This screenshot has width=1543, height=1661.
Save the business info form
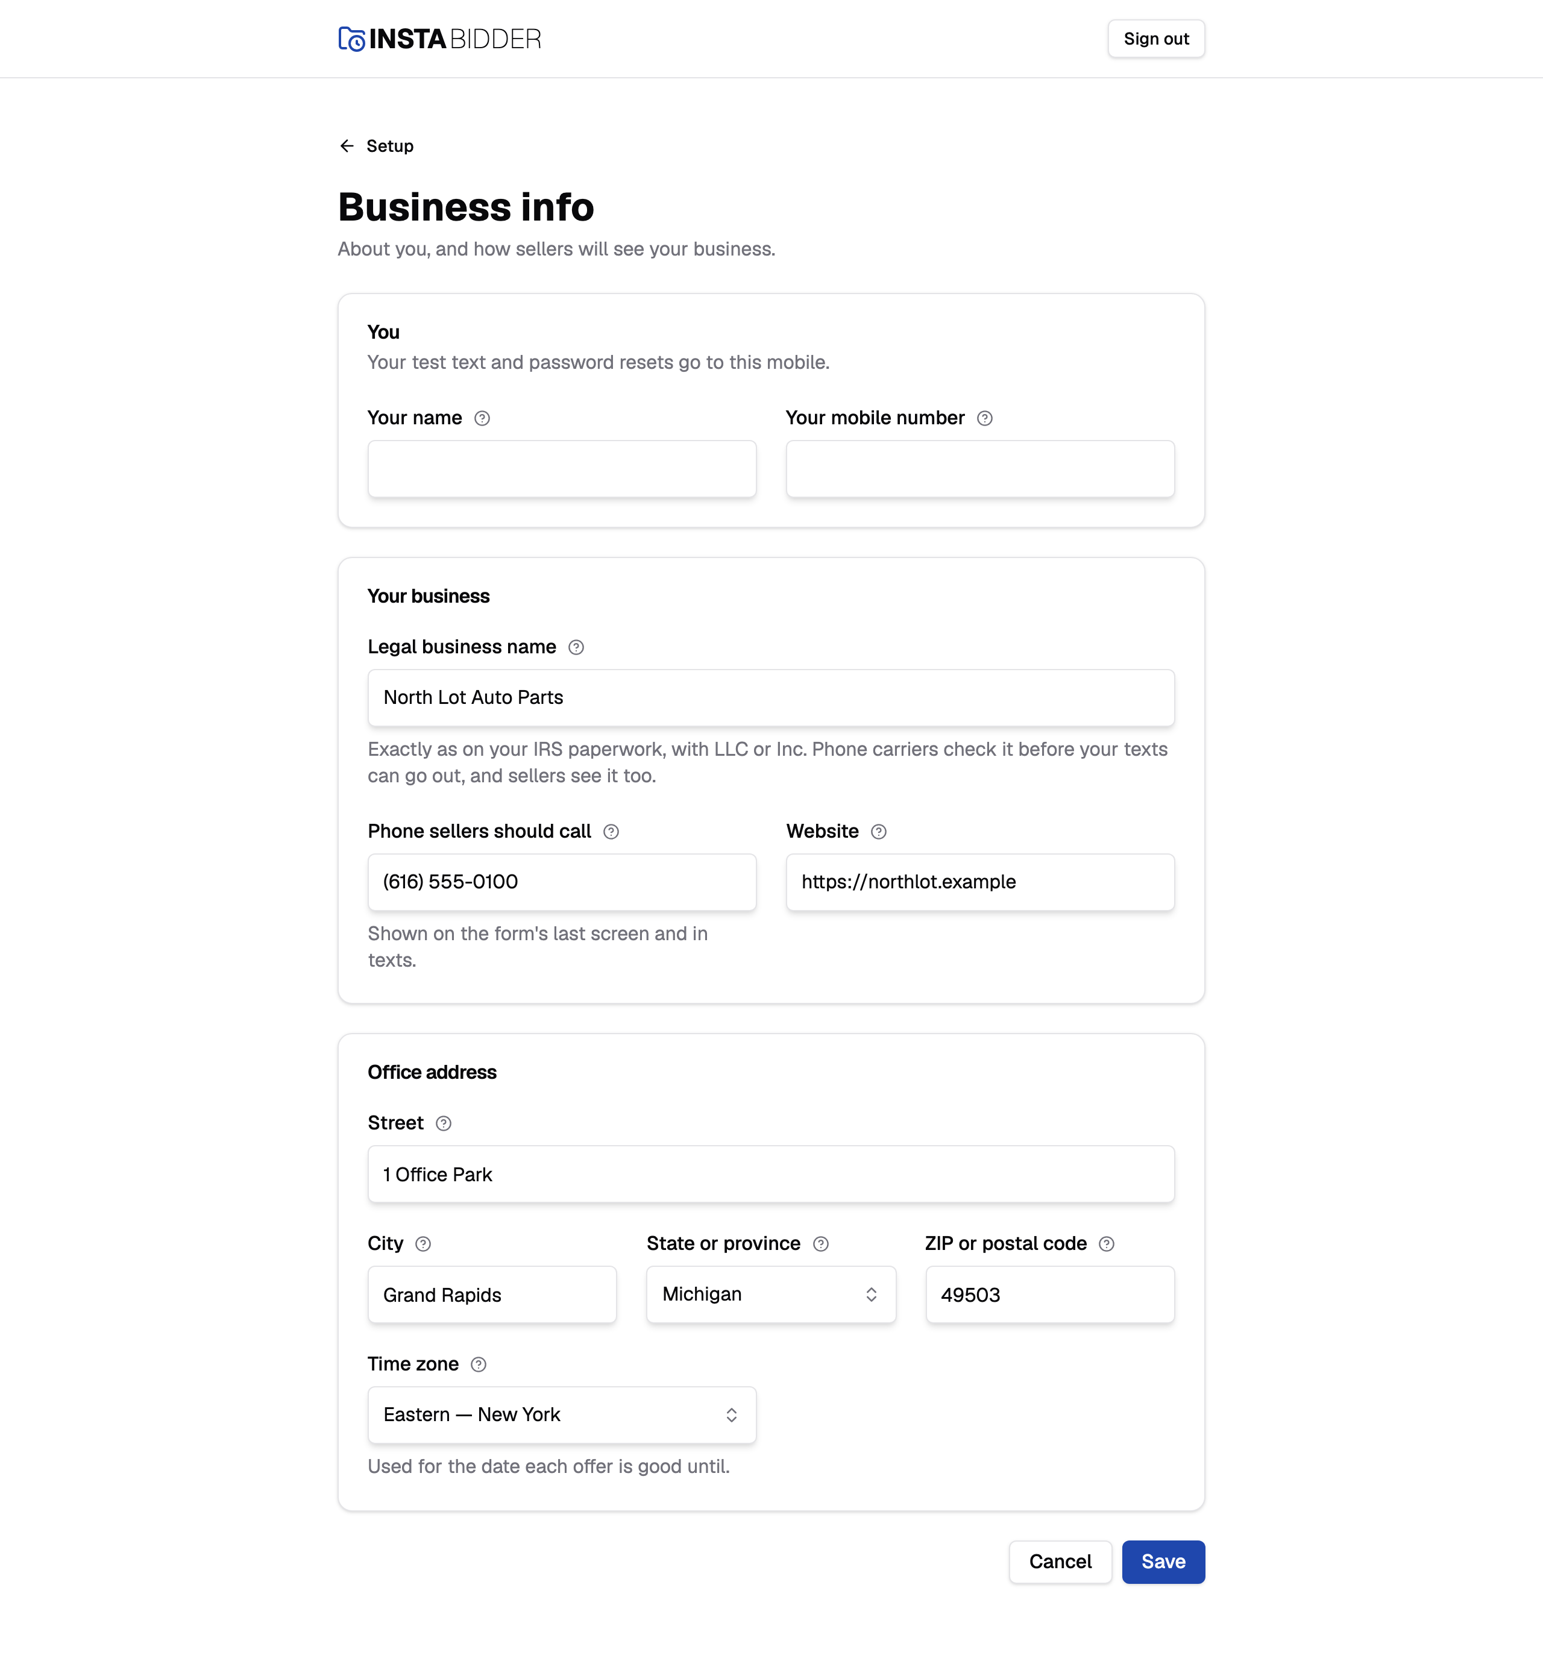(1163, 1562)
